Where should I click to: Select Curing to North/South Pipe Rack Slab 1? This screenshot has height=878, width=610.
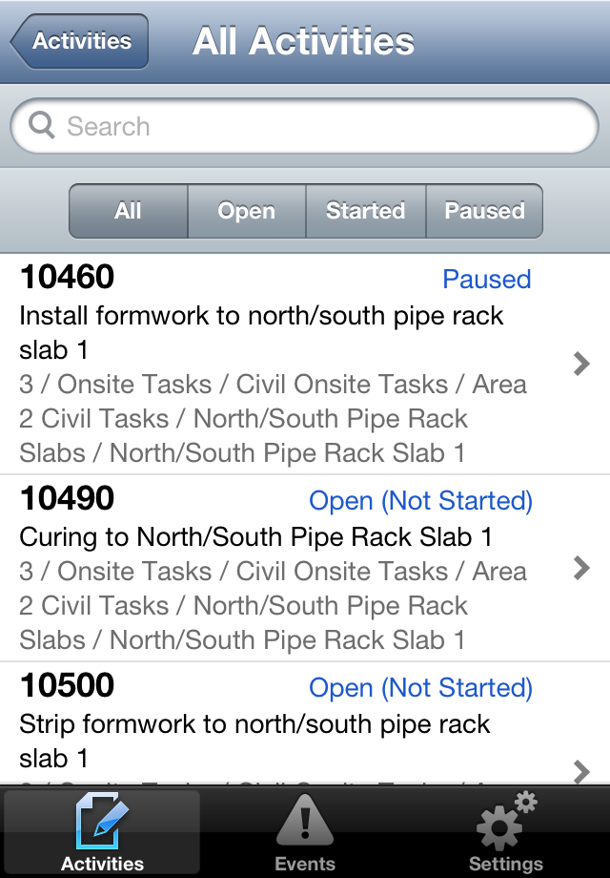[x=255, y=537]
